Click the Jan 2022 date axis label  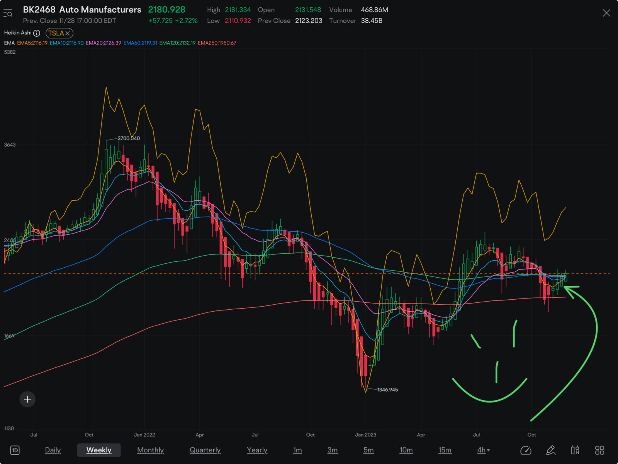(x=144, y=435)
